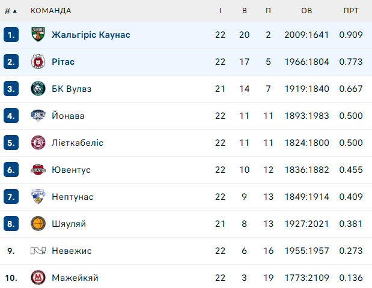Image resolution: width=372 pixels, height=288 pixels.
Task: Open the Рітас team link
Action: (63, 62)
